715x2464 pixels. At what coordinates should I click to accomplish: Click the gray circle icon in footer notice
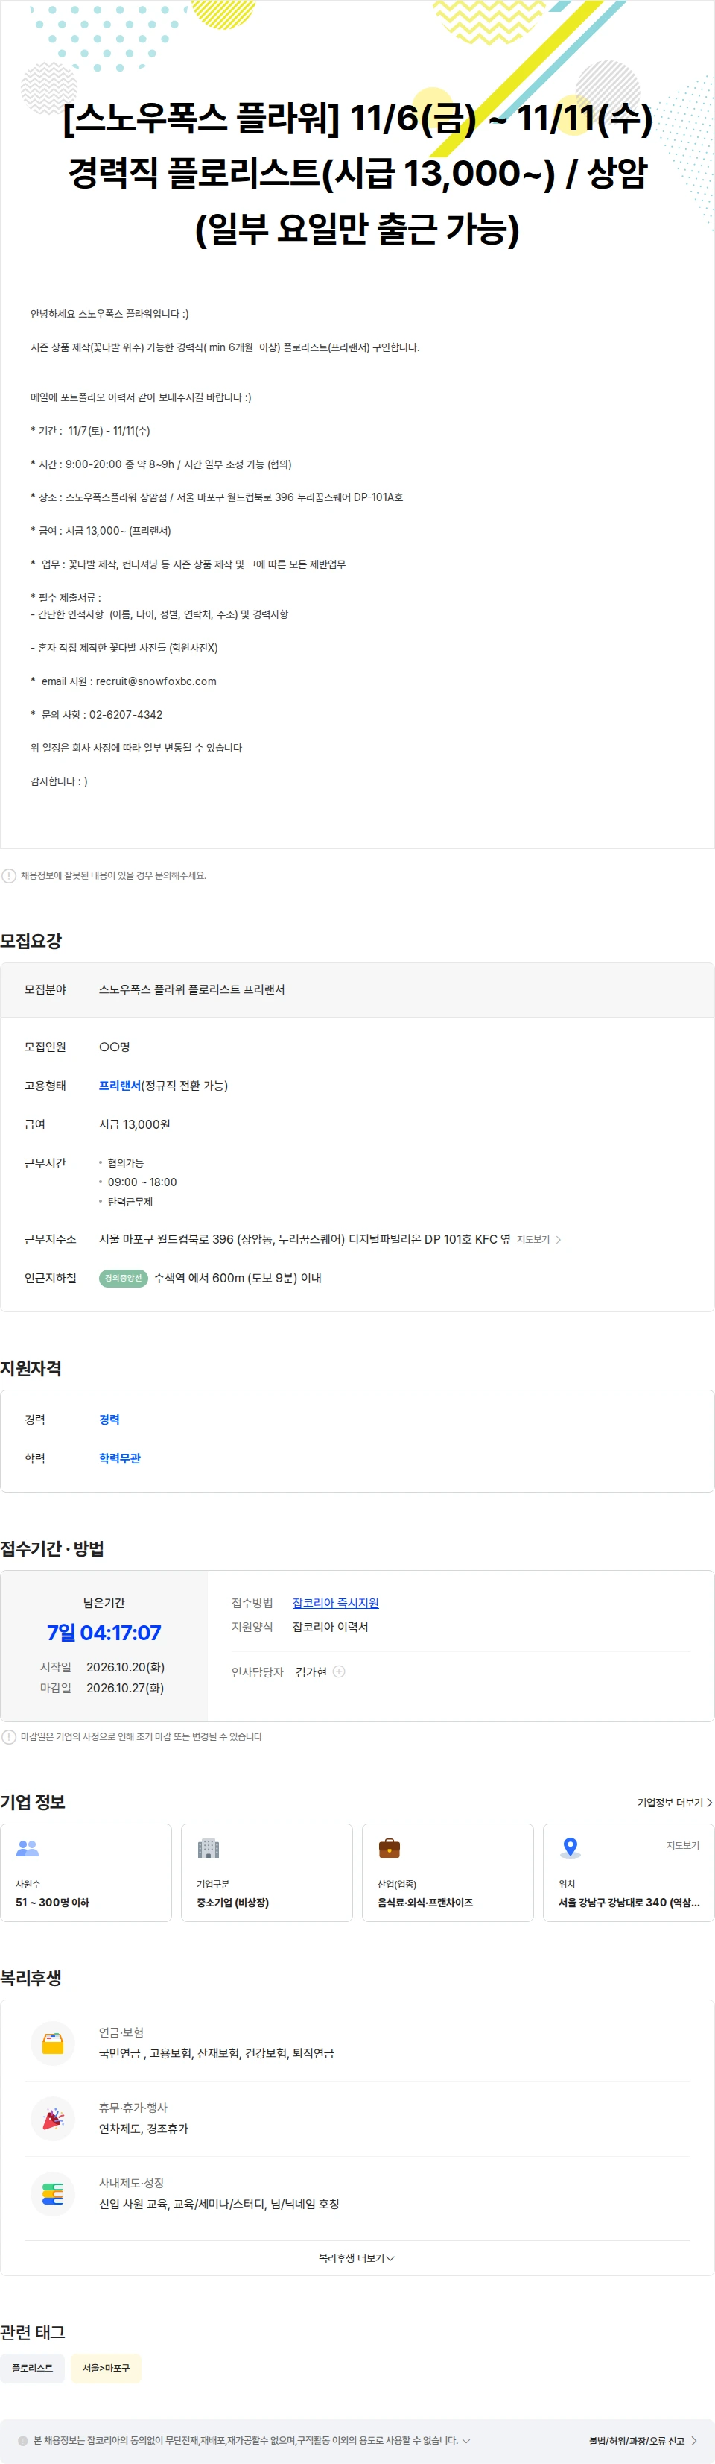pos(23,2440)
